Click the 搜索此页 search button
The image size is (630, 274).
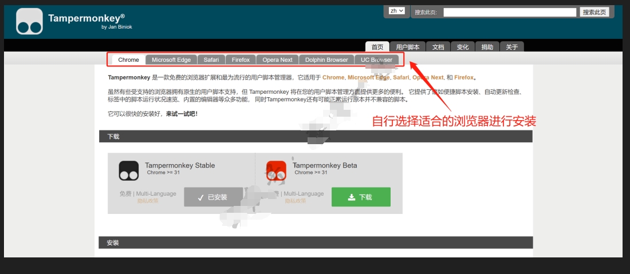[x=594, y=12]
